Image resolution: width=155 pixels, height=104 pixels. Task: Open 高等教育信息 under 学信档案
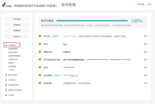tap(13, 49)
